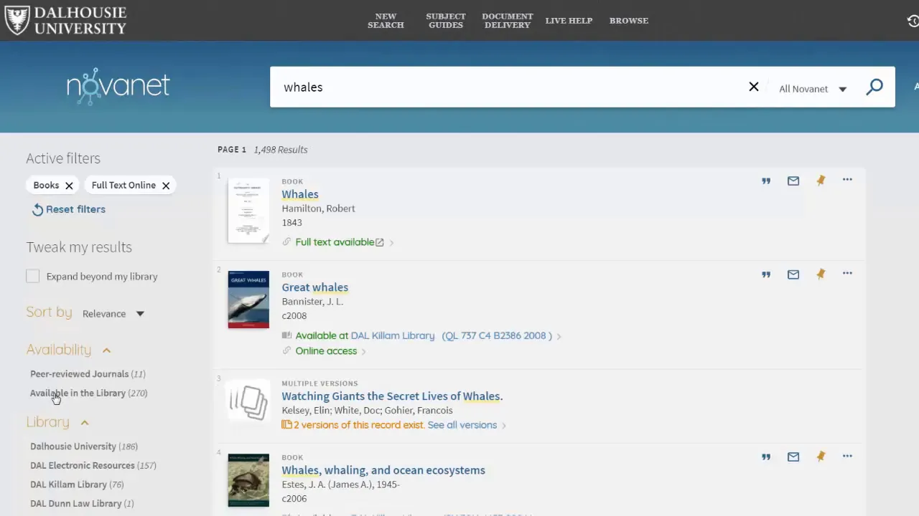
Task: Open the multiple versions stacked pages thumbnail
Action: [248, 401]
